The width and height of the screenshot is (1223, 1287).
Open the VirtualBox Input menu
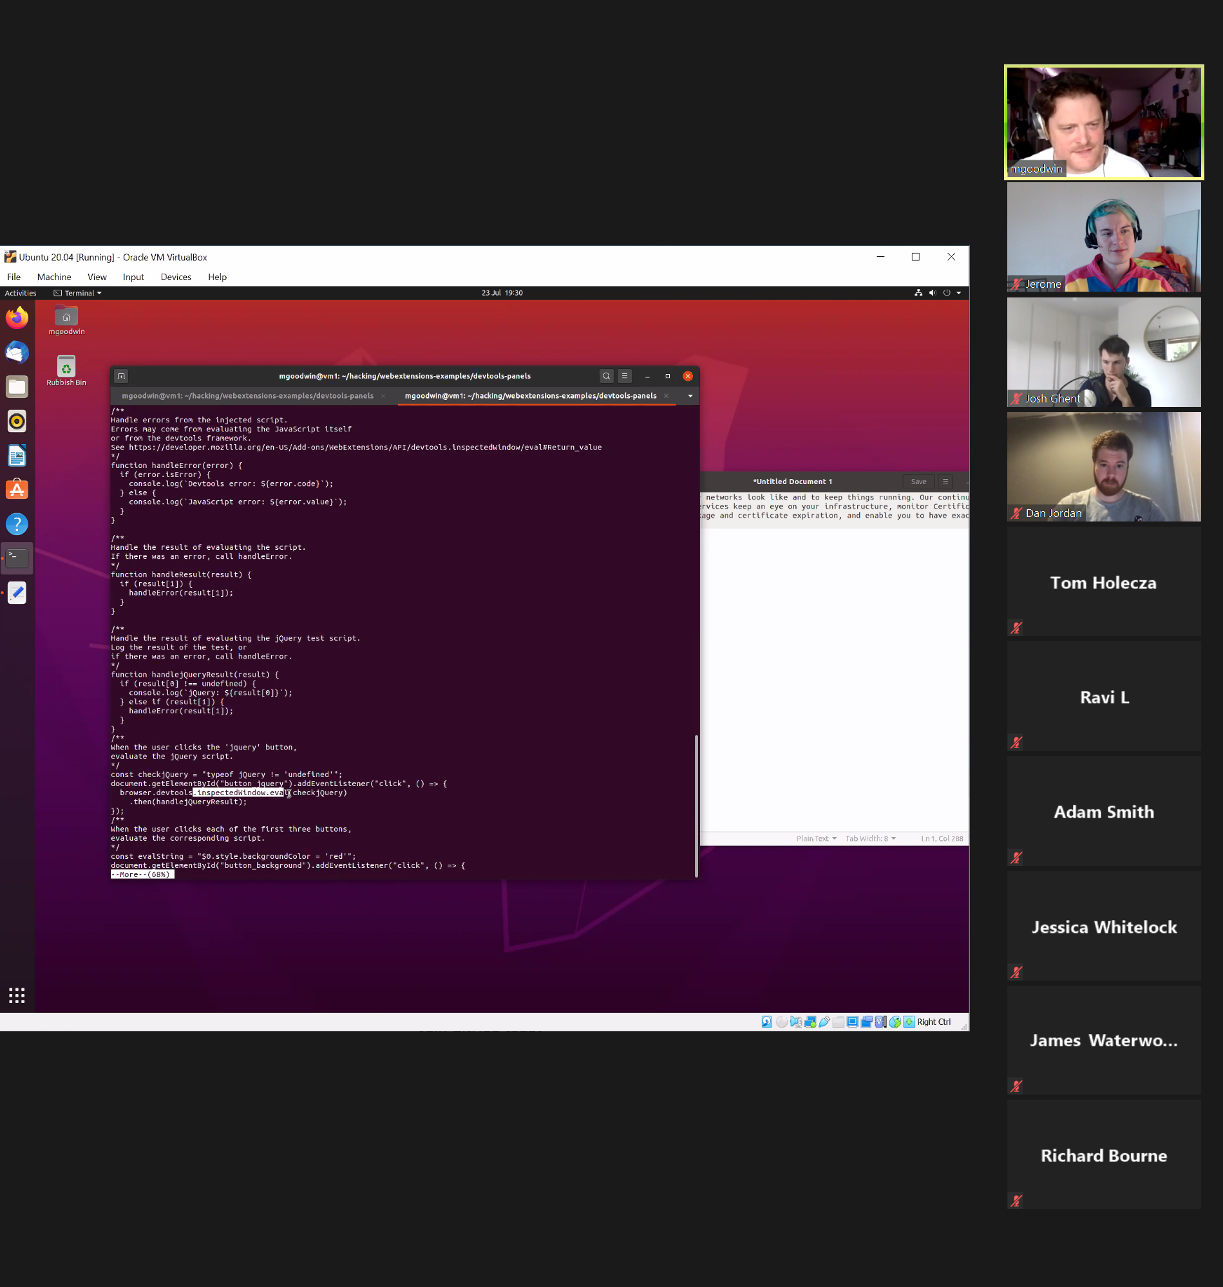(134, 277)
